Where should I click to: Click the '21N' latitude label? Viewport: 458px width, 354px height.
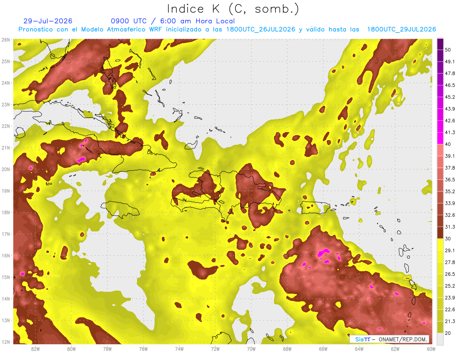(x=6, y=148)
